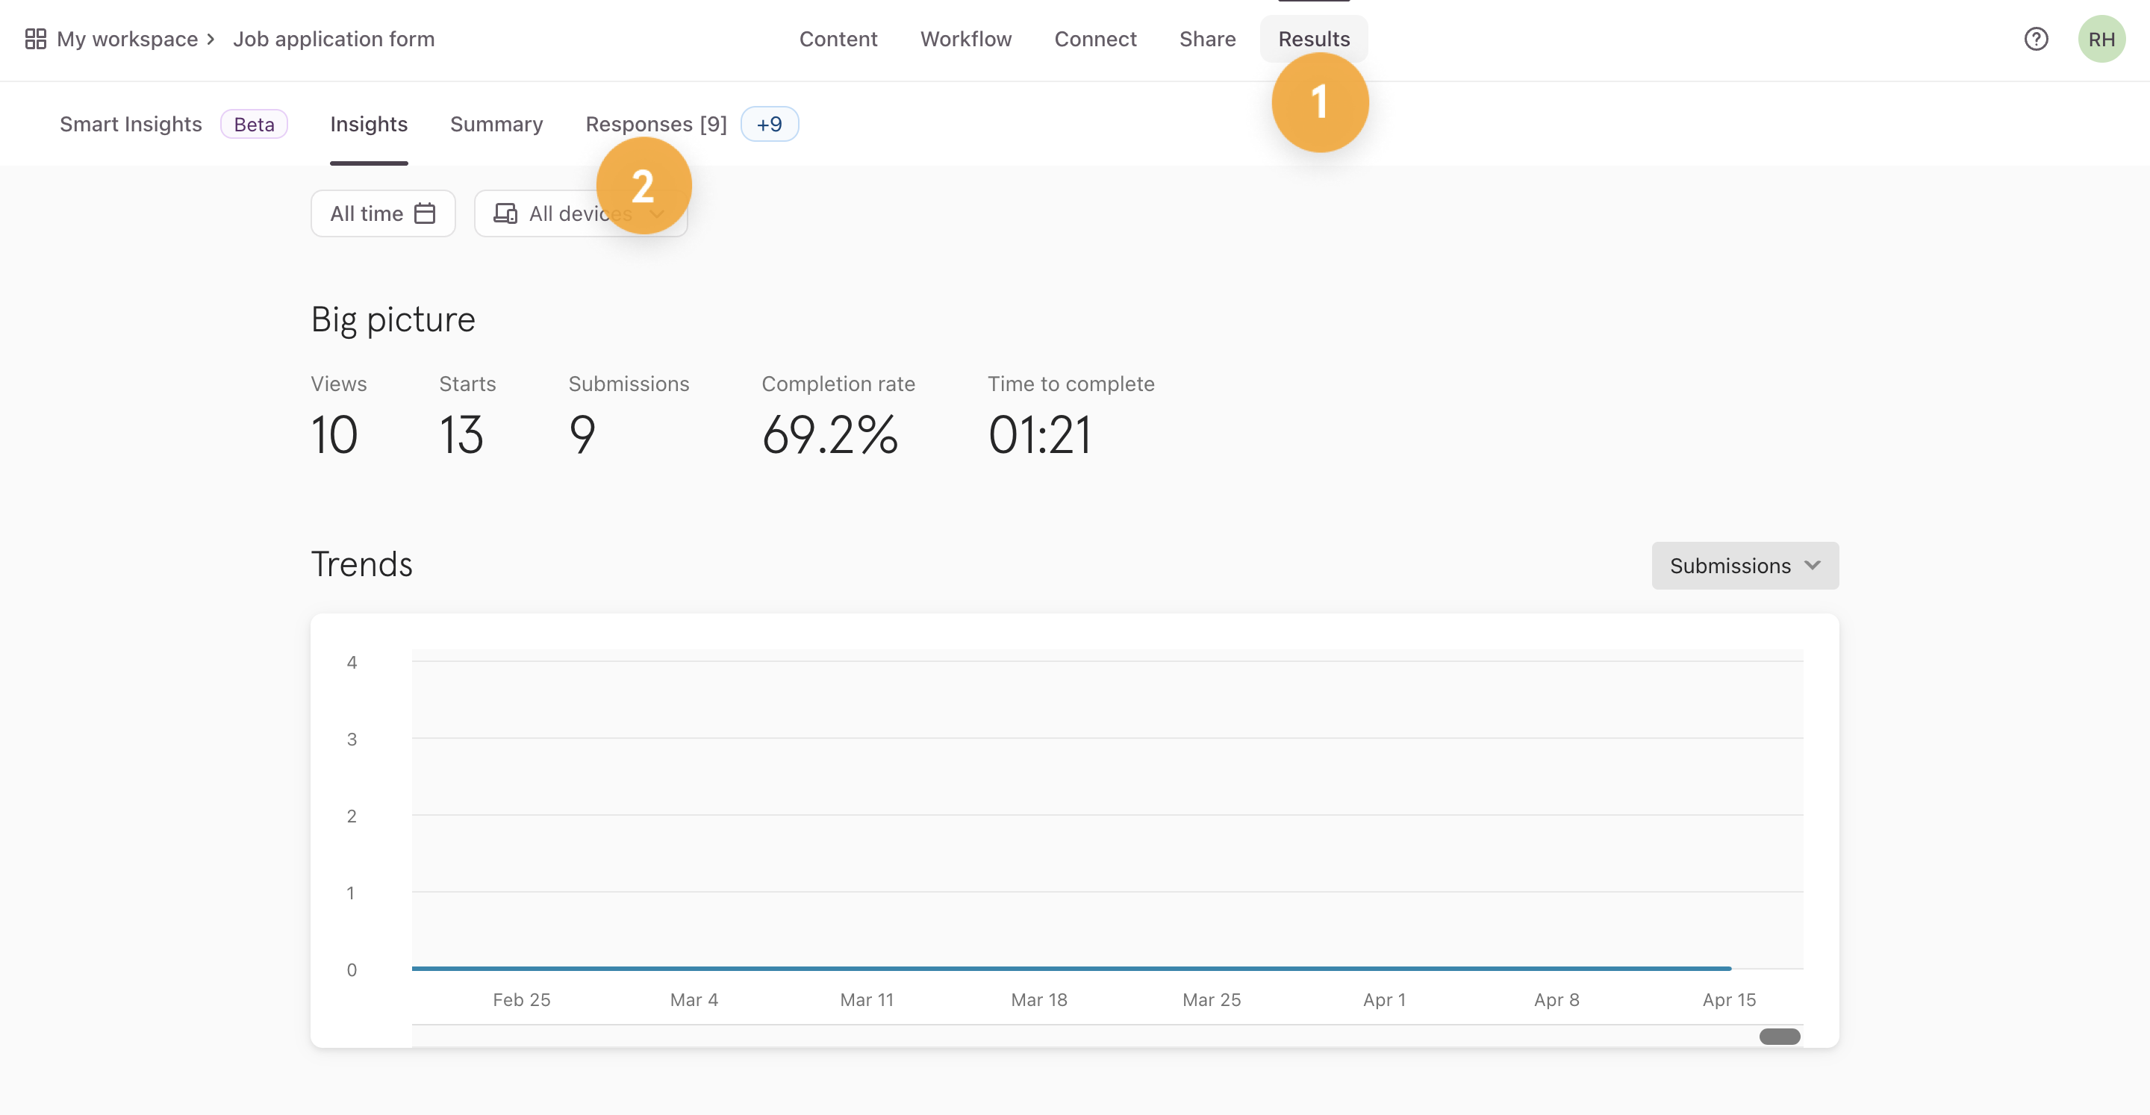The height and width of the screenshot is (1115, 2150).
Task: Click the workspace grid icon
Action: (35, 40)
